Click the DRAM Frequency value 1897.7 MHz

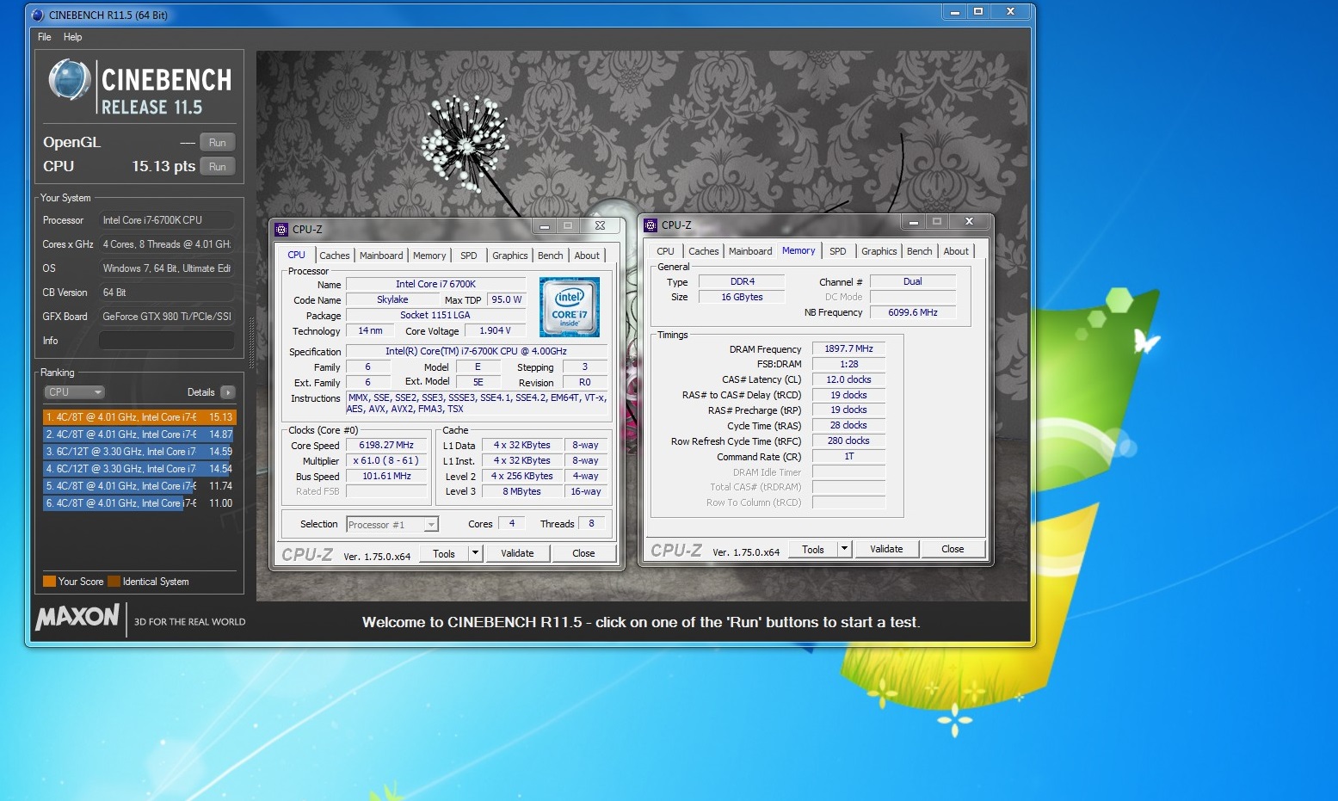(x=848, y=349)
